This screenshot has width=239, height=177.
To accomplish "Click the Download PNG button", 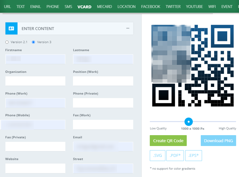I will coord(218,141).
